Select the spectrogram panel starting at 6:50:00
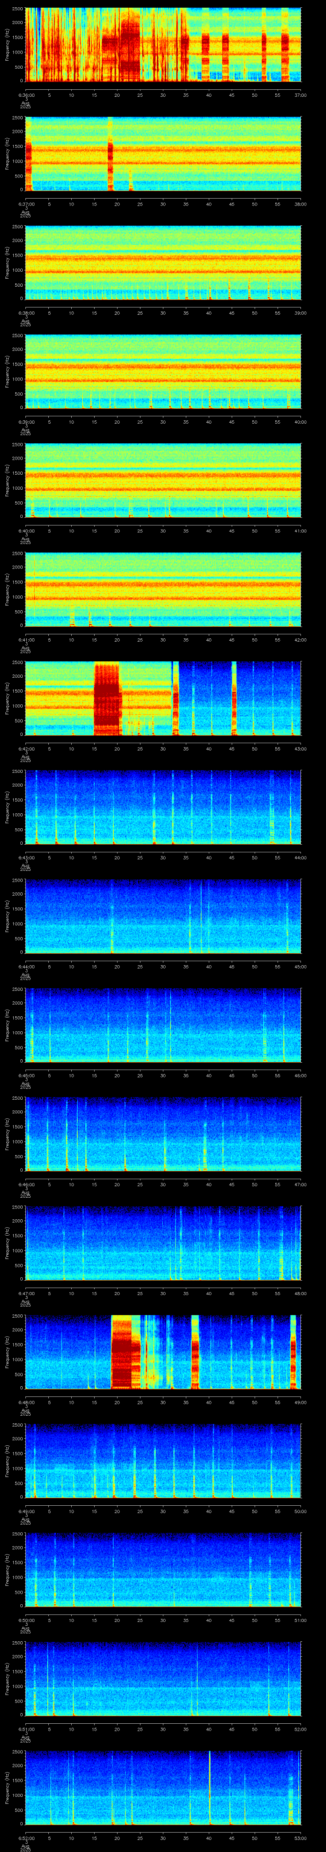The height and width of the screenshot is (1852, 326). tap(163, 1570)
